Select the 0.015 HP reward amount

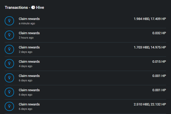[x=159, y=62]
